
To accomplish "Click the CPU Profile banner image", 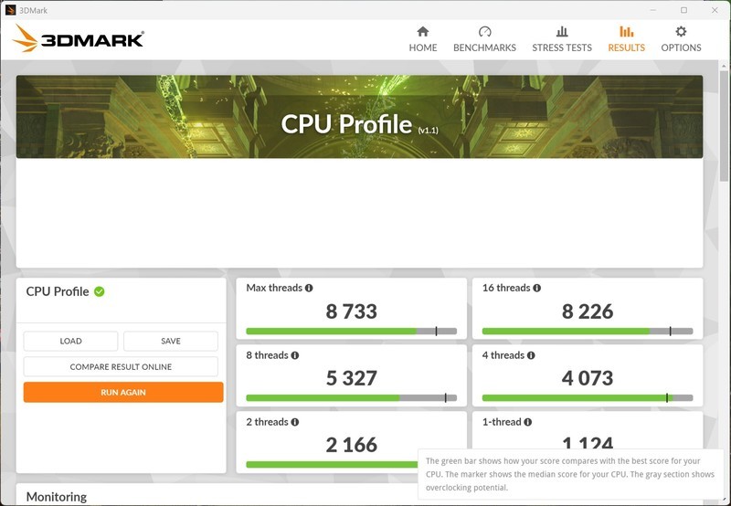I will 359,117.
